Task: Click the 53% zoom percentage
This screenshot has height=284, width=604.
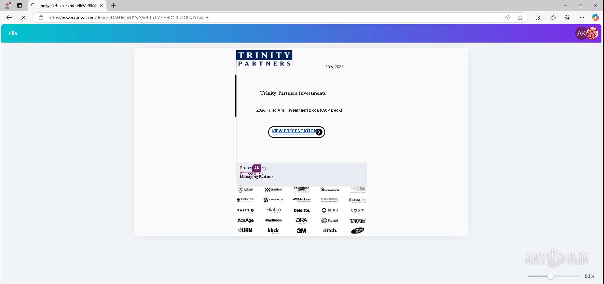Action: pos(589,276)
